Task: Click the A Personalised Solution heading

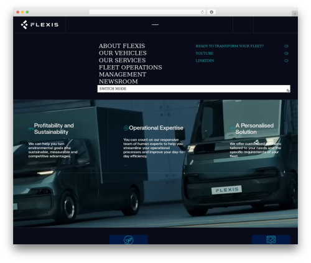Action: (254, 129)
